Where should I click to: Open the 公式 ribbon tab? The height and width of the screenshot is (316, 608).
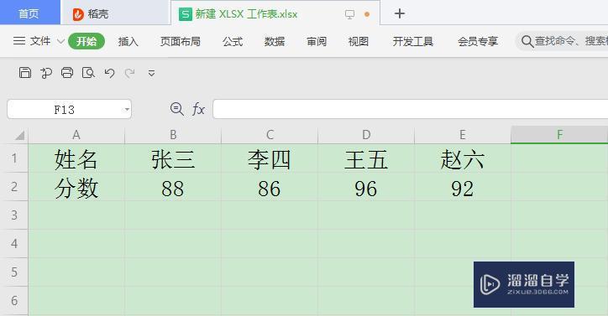point(233,41)
